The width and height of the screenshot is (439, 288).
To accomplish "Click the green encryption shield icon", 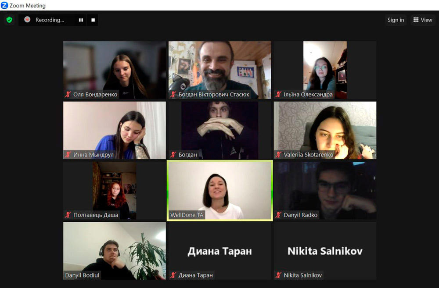I will click(x=9, y=20).
